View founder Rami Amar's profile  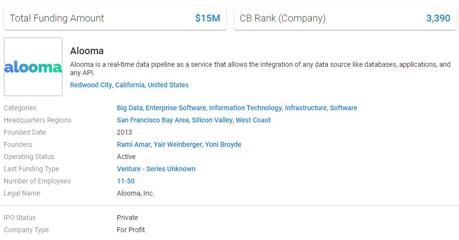(x=134, y=144)
